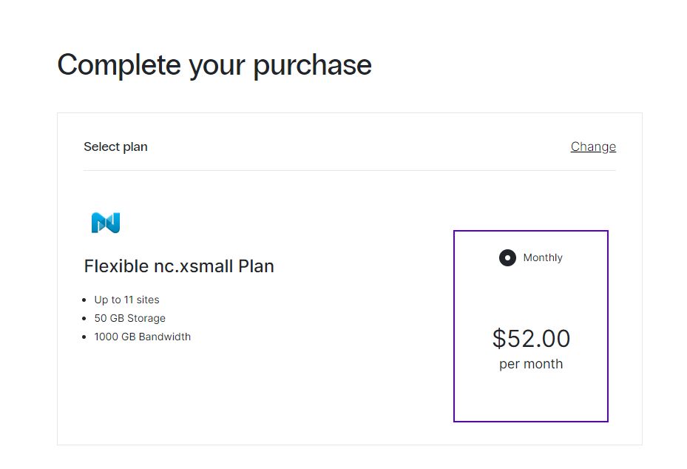The image size is (687, 469).
Task: Click the divider line under "Select plan"
Action: tap(349, 171)
